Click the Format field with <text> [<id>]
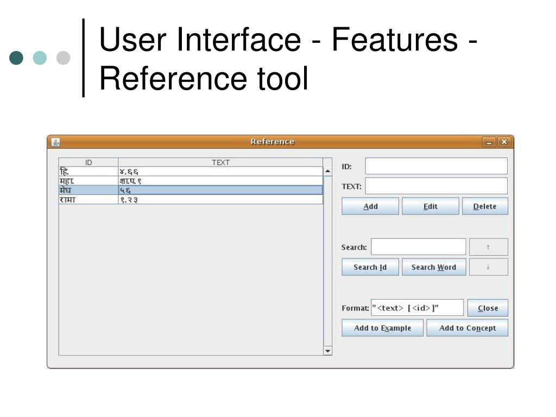The width and height of the screenshot is (556, 417). 417,308
